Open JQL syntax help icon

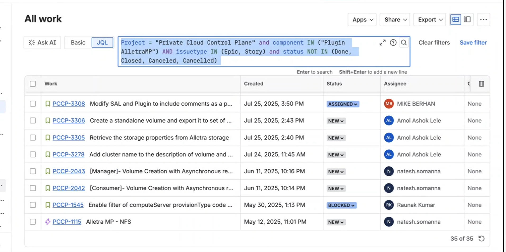pyautogui.click(x=393, y=43)
